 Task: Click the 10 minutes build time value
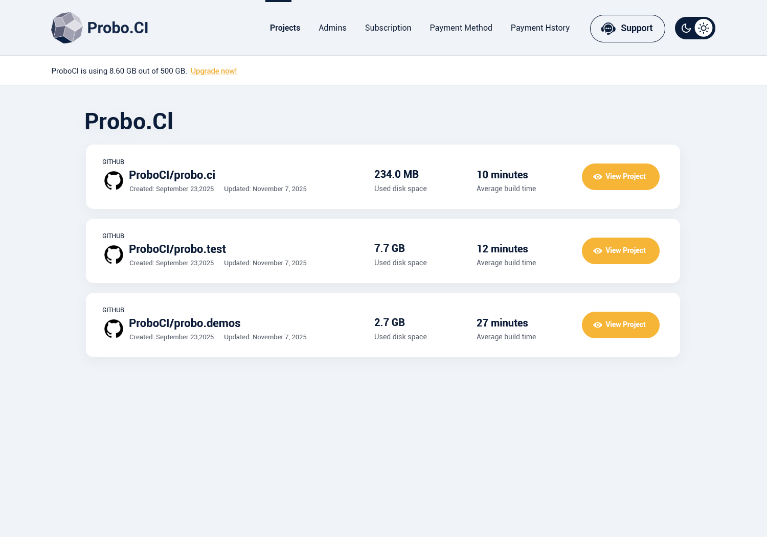502,175
